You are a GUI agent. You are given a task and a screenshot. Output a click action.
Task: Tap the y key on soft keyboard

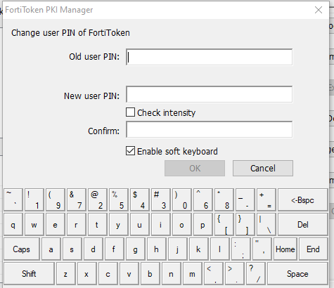click(x=119, y=224)
